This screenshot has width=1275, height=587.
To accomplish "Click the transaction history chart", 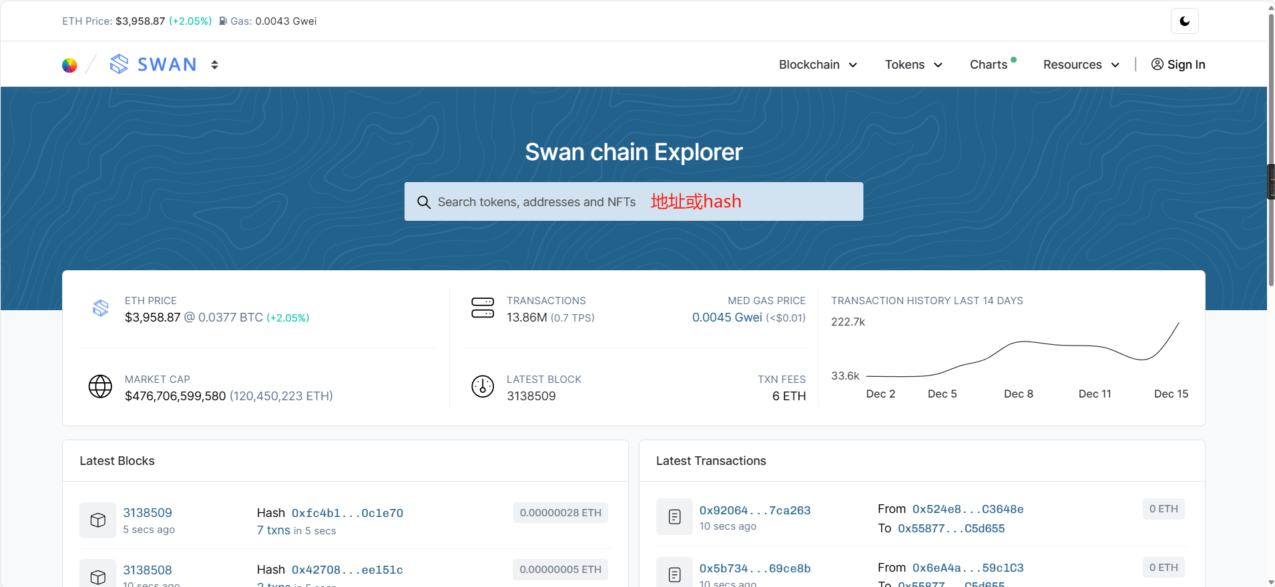I will pyautogui.click(x=1022, y=350).
